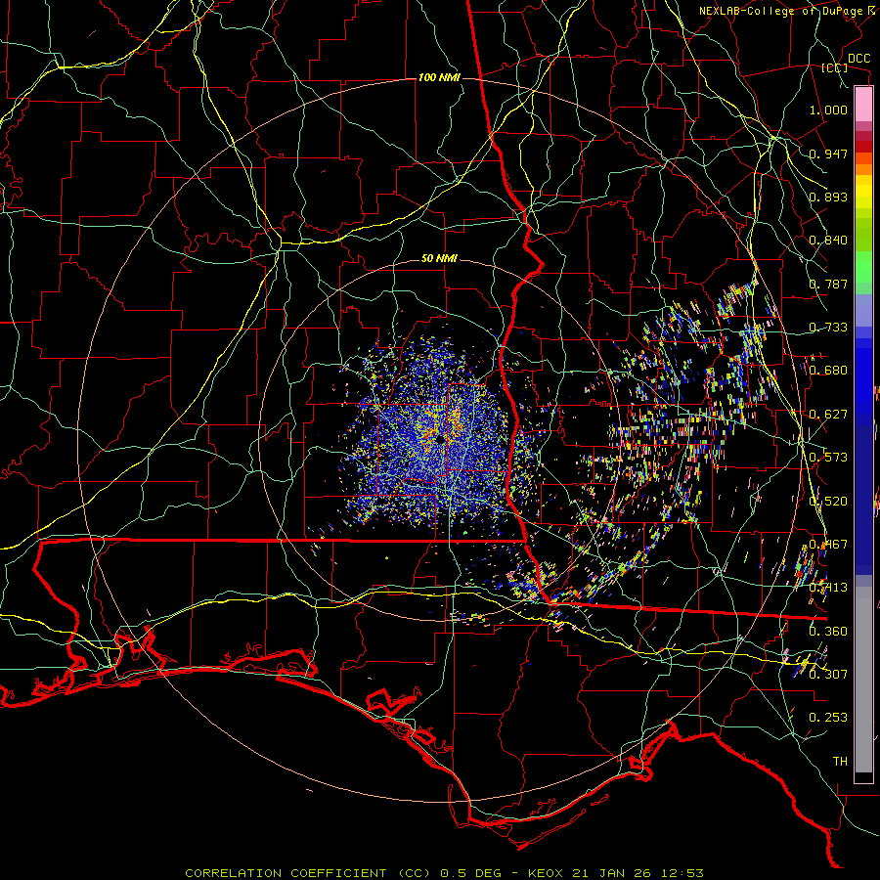Pick the pink top color of the scale
Viewport: 880px width, 880px height.
pos(863,105)
